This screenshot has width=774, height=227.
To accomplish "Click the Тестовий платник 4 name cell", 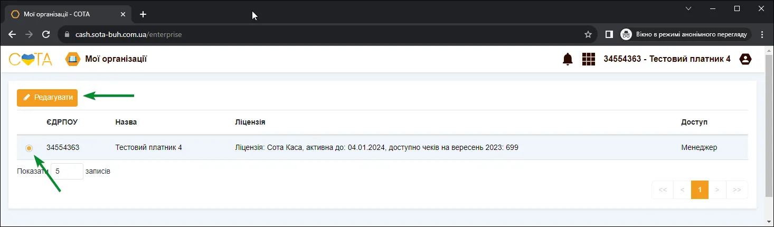I will (x=148, y=147).
